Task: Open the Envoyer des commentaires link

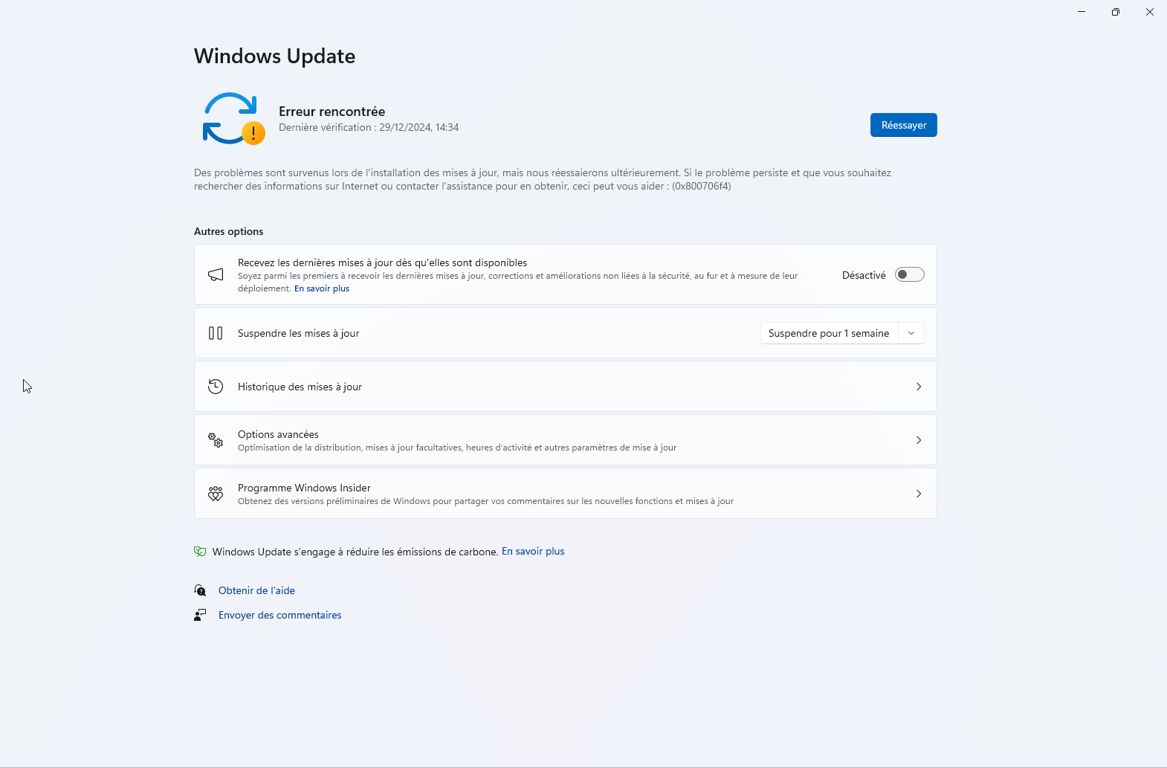Action: point(280,615)
